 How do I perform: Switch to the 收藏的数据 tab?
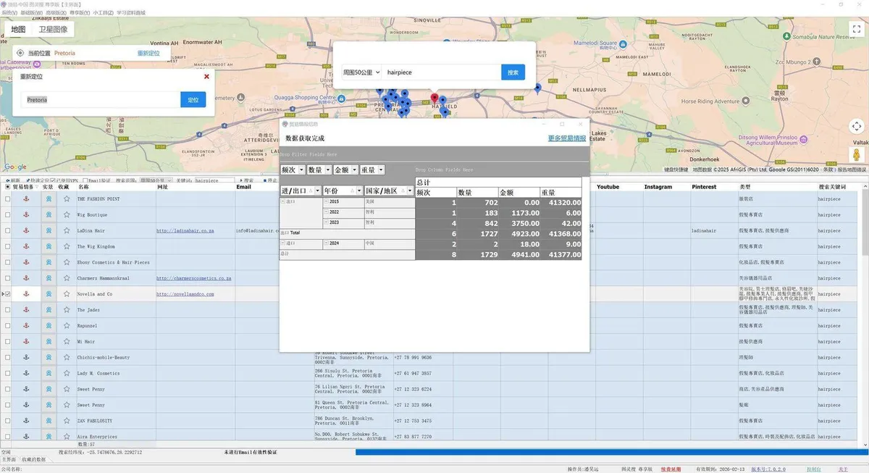(34, 459)
